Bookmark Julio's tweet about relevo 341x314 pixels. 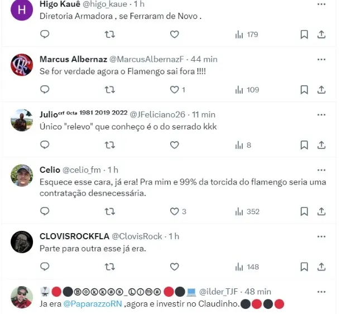pos(304,145)
